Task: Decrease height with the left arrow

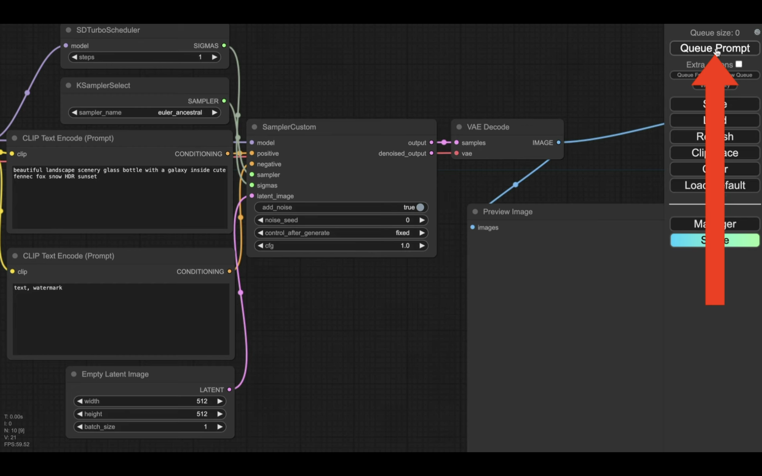Action: 80,414
